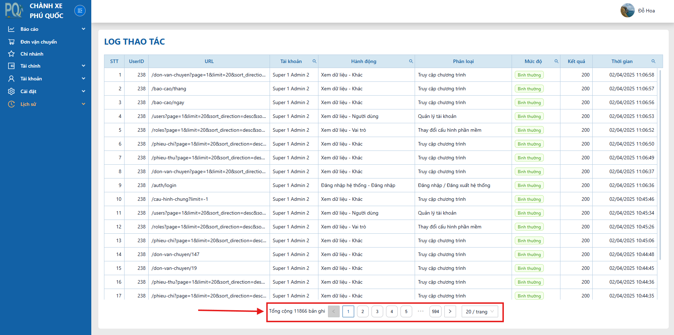The height and width of the screenshot is (335, 674).
Task: Click Tổng cộng 11866 bản ghi text
Action: [297, 311]
